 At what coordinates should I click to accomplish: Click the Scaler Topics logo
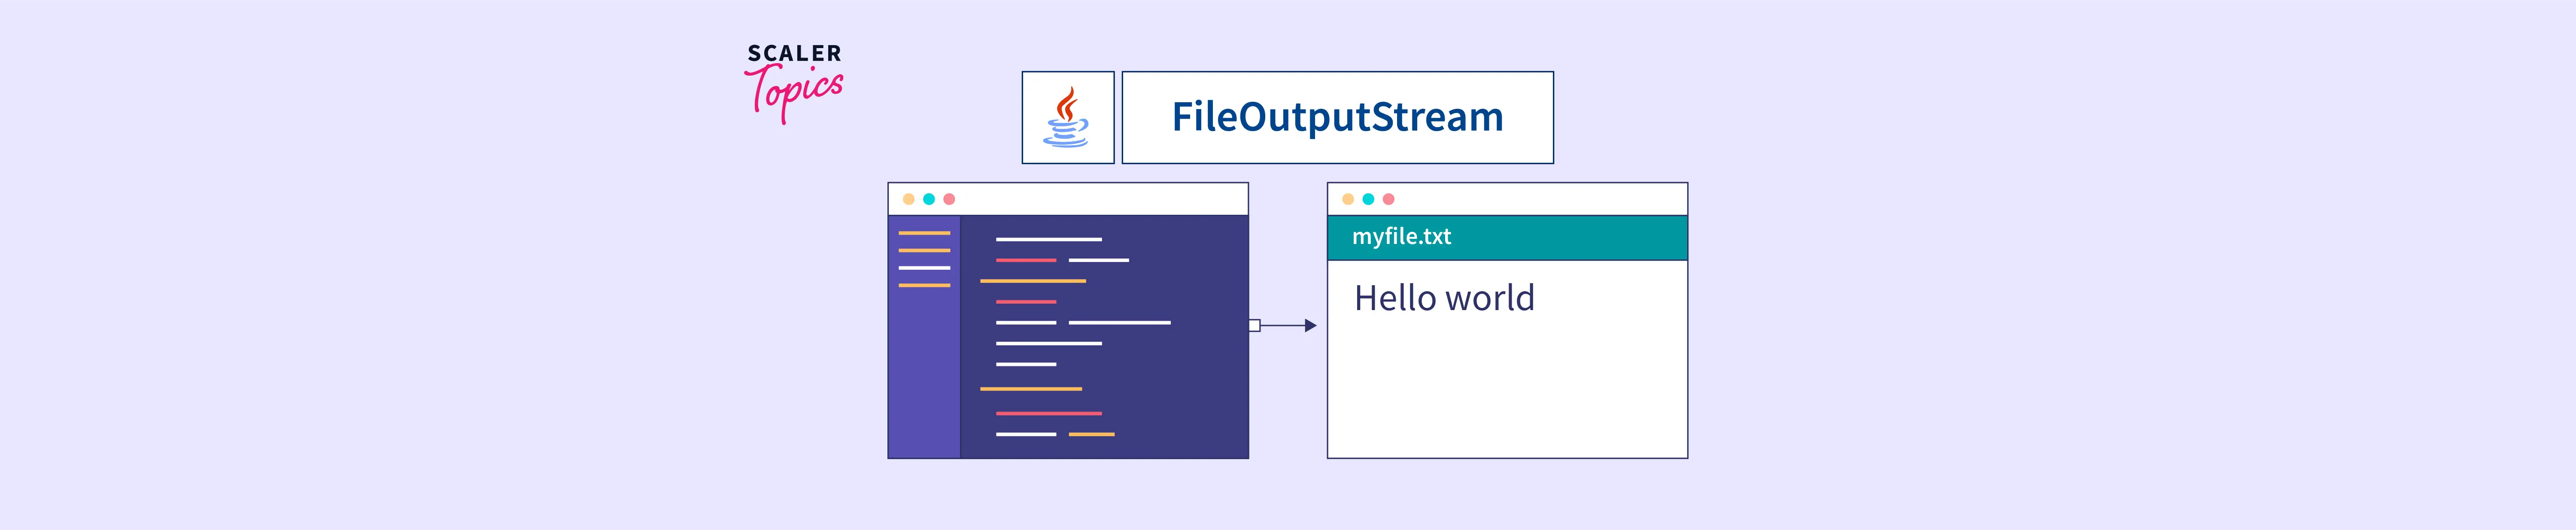tap(794, 81)
